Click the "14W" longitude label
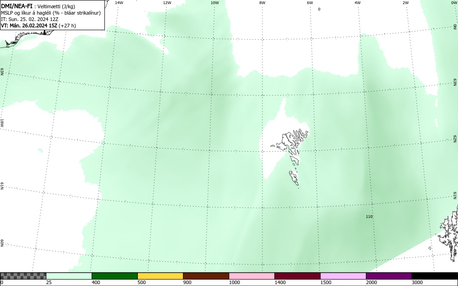Image resolution: width=458 pixels, height=286 pixels. pyautogui.click(x=119, y=3)
